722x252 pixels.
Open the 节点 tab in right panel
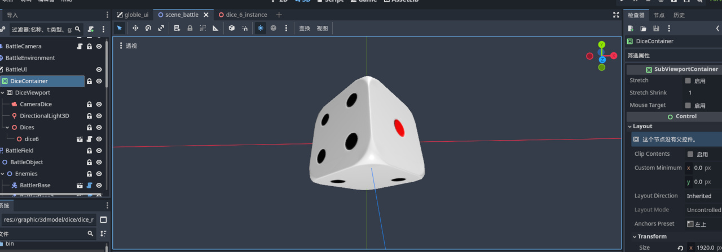(659, 15)
